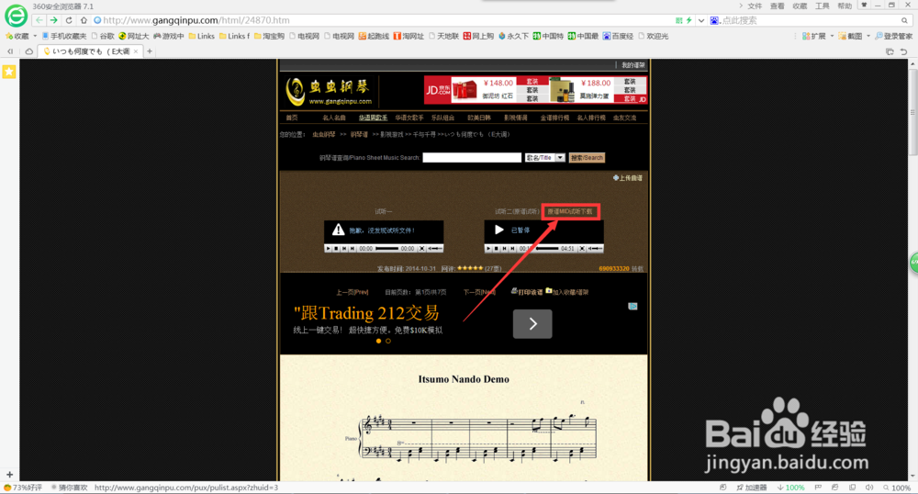Seek using the right player progress bar
This screenshot has height=494, width=918.
coord(547,249)
